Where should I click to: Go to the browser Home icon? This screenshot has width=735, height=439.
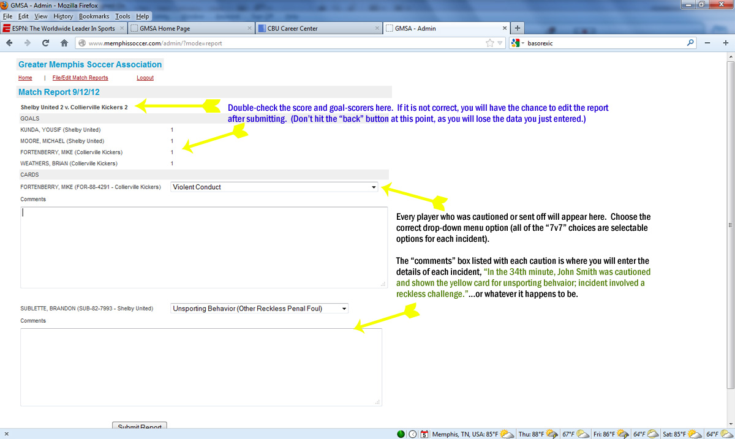pos(64,43)
